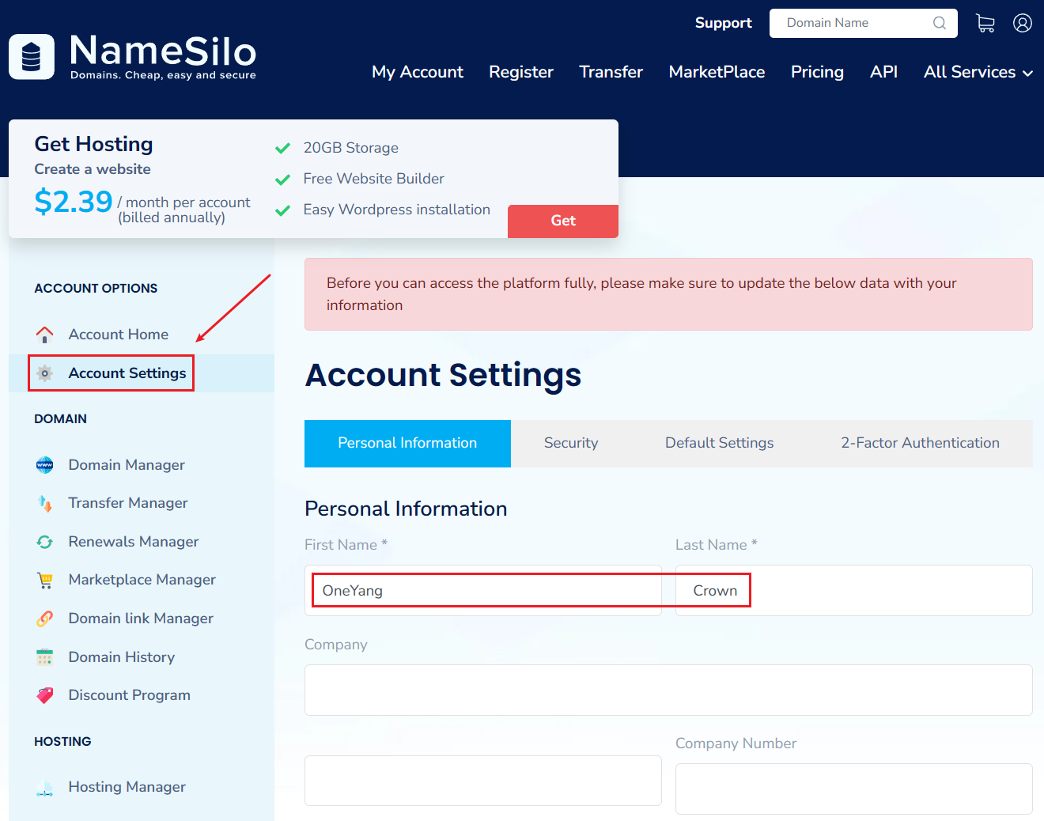Open the 2-Factor Authentication tab
Viewport: 1044px width, 821px height.
(919, 443)
